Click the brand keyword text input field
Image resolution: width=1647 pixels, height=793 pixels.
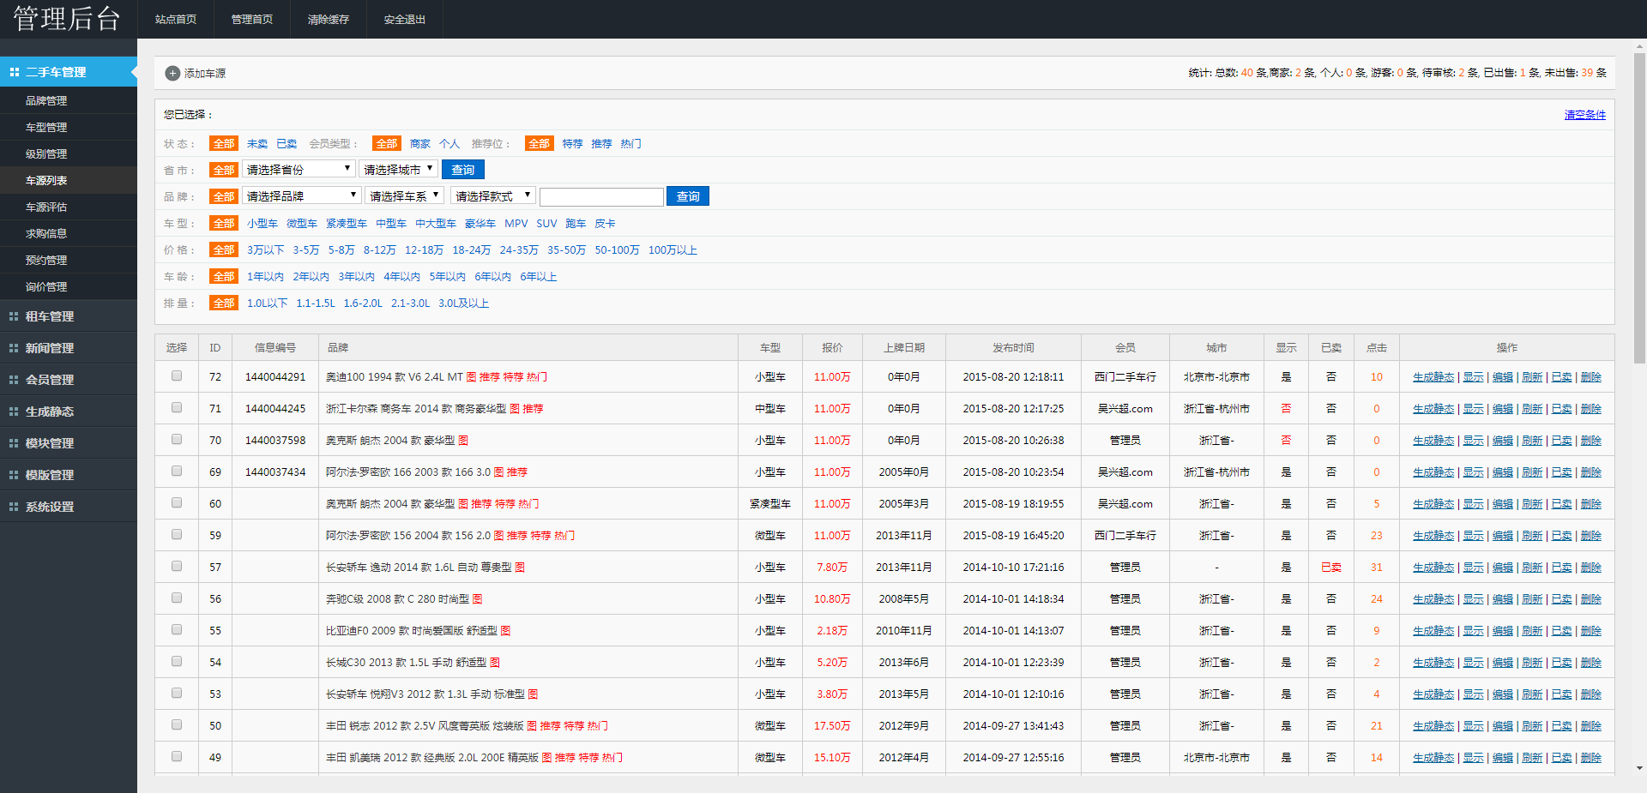601,197
